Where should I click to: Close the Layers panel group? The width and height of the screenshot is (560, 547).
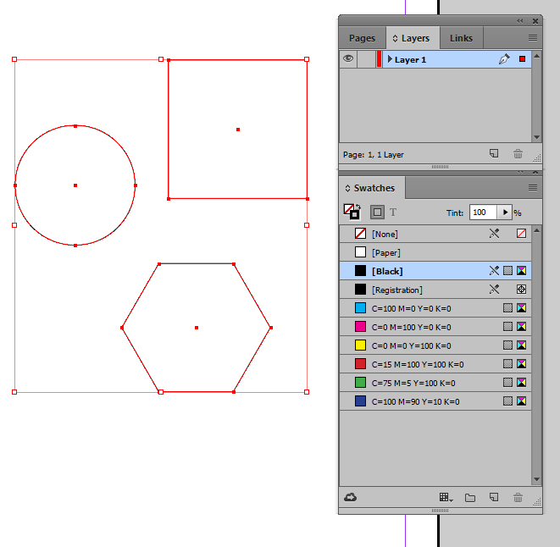click(x=535, y=21)
